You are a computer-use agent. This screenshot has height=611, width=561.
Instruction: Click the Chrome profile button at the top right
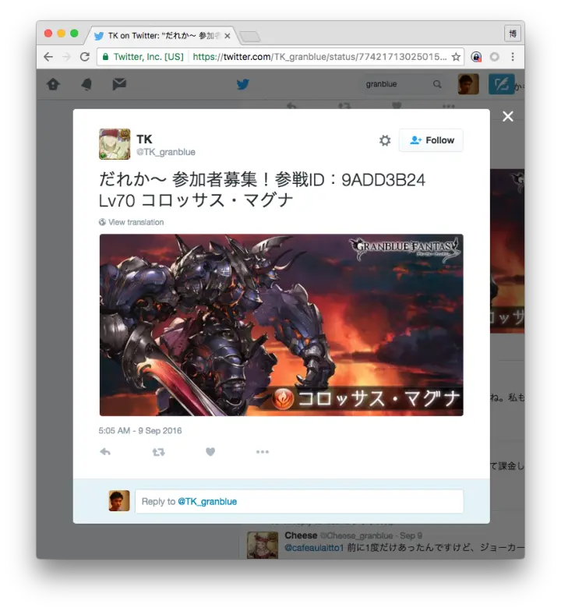(513, 34)
